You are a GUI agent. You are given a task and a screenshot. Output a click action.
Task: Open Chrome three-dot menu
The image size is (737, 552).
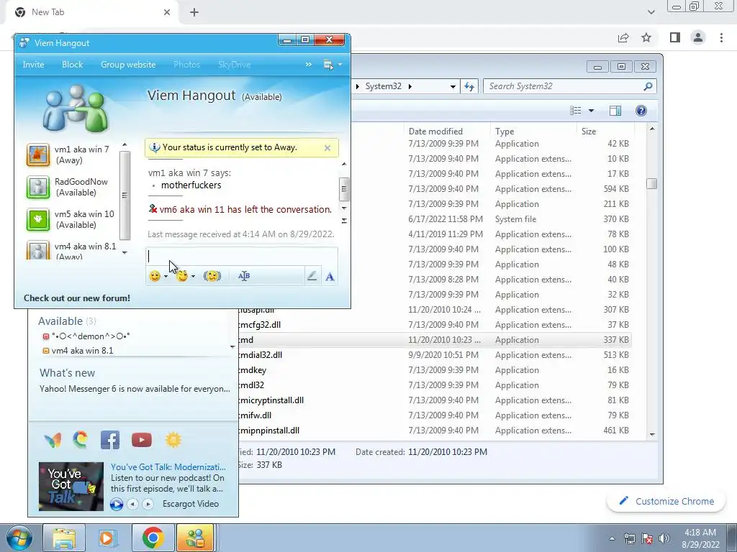(721, 37)
